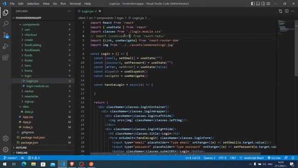
Task: Click the Prettier braces icon in status bar
Action: coord(241,158)
